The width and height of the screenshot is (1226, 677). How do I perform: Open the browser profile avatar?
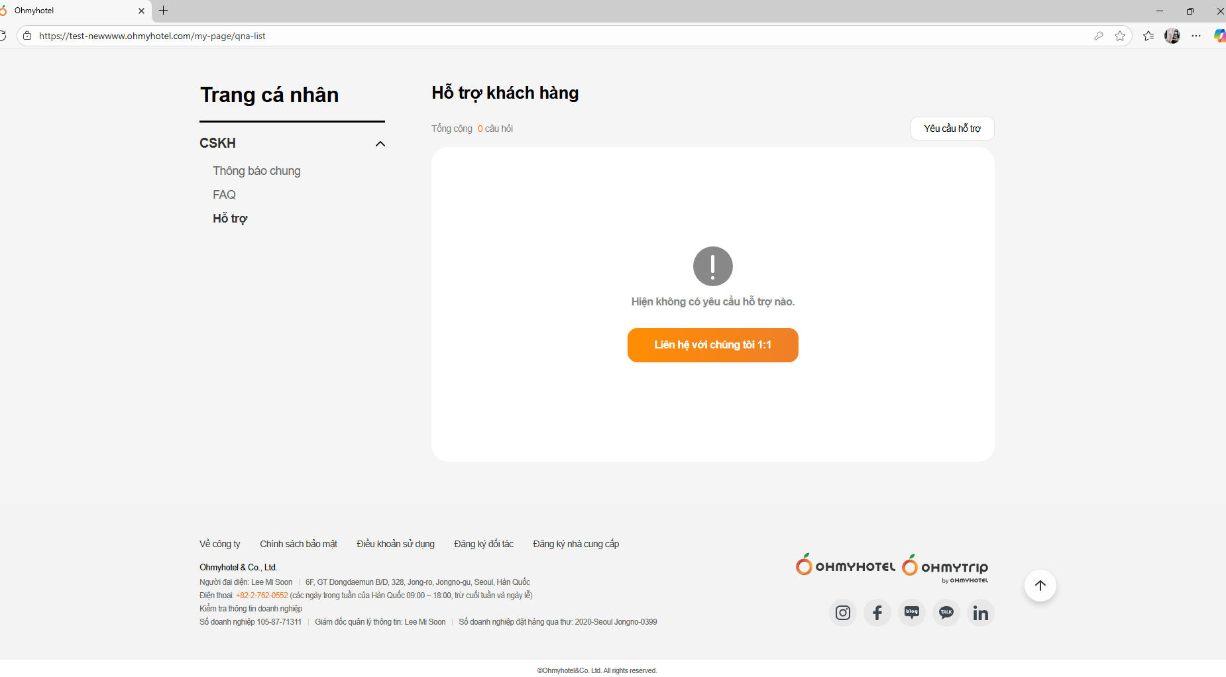pos(1172,36)
